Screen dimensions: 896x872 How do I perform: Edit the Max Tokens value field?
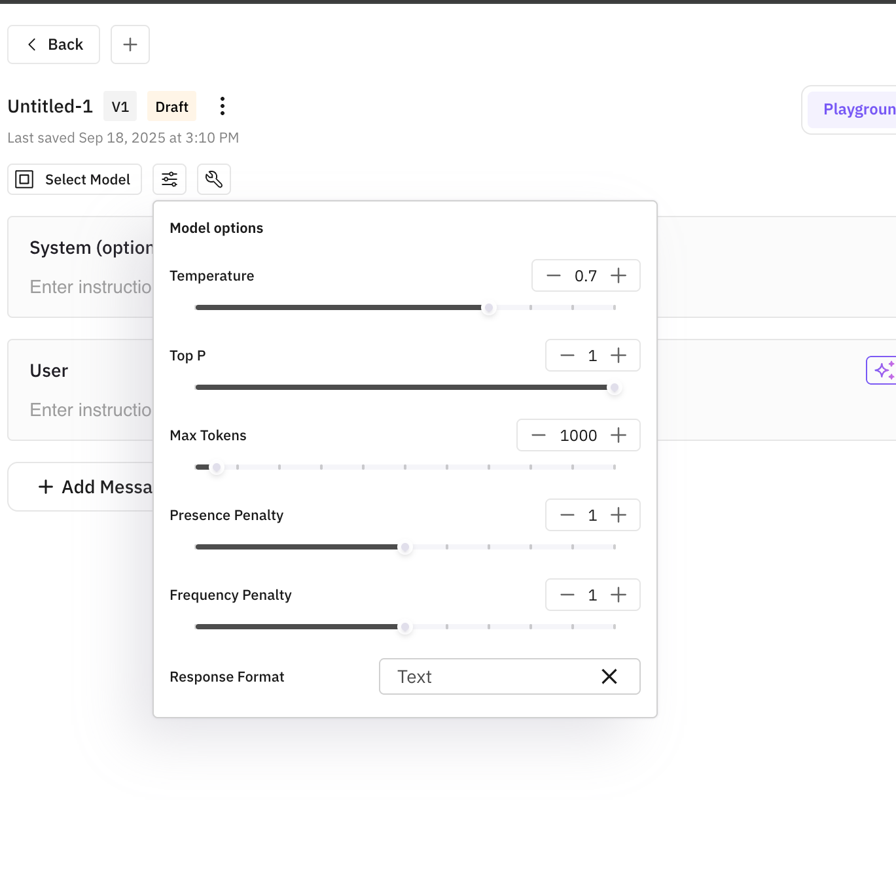(578, 435)
